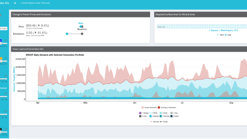
Task: Click the hamburger menu icon in header
Action: (15, 3)
